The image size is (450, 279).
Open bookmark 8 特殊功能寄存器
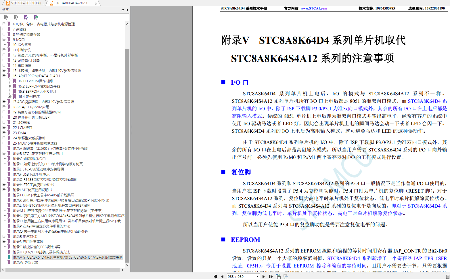tap(26, 34)
